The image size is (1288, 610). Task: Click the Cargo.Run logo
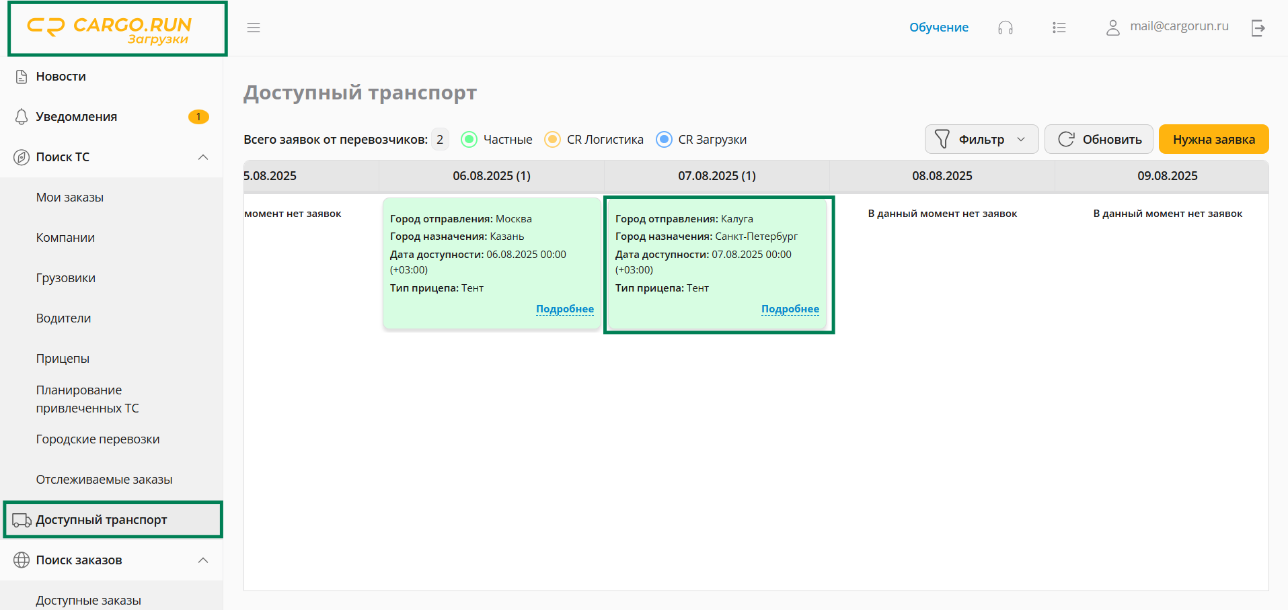pyautogui.click(x=117, y=29)
